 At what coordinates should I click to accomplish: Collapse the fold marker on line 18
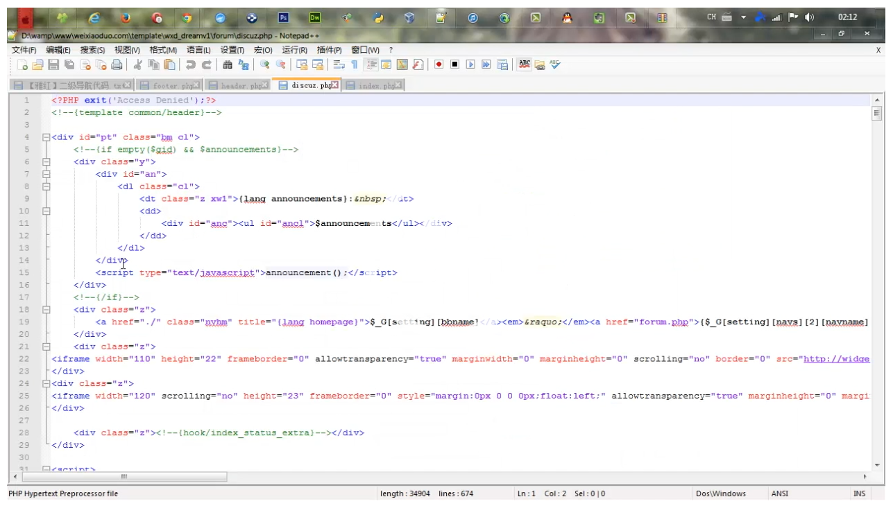(x=46, y=309)
